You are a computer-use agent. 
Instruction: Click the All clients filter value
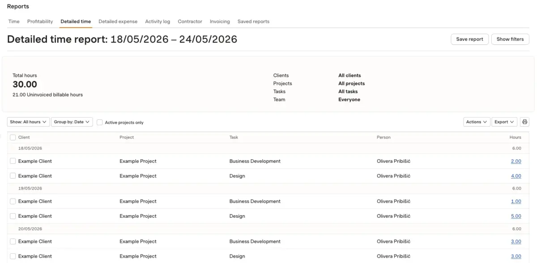tap(349, 76)
